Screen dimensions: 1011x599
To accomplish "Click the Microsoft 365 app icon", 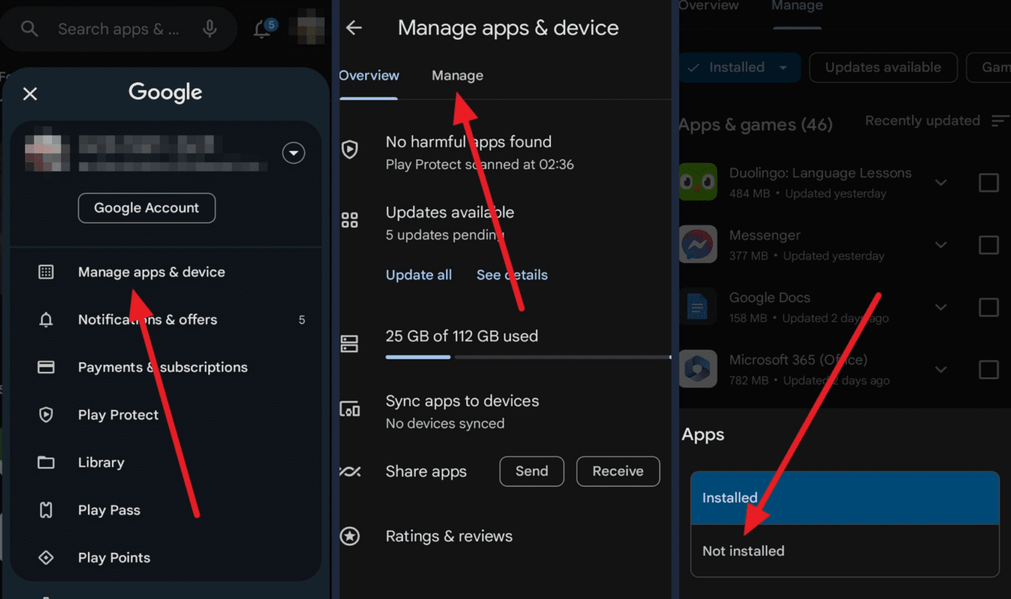I will [698, 368].
